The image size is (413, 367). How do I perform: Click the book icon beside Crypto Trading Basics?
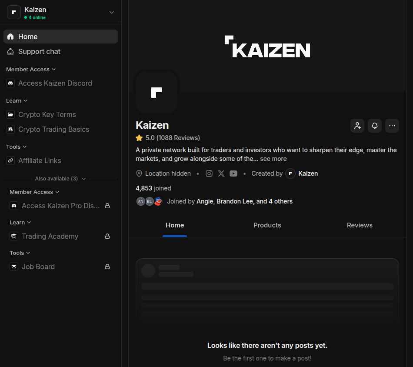pos(10,129)
